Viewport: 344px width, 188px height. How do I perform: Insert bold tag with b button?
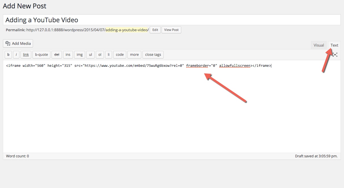[8, 54]
